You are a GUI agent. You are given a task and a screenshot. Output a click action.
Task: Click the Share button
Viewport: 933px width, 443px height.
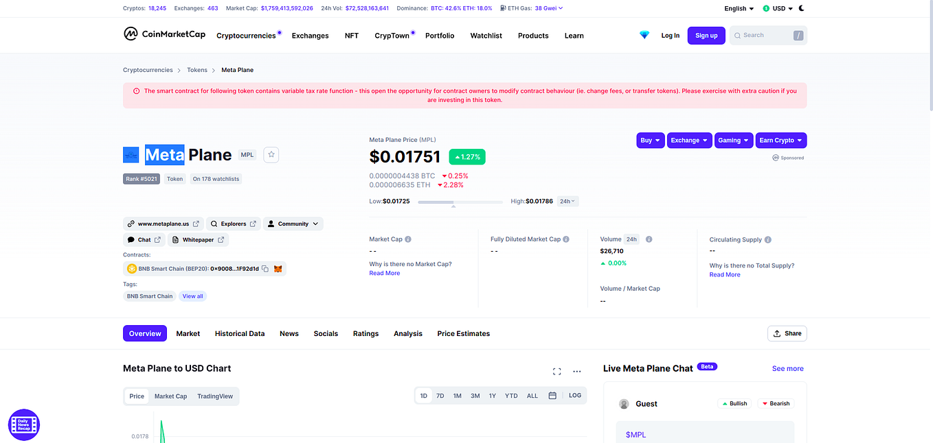(x=787, y=333)
